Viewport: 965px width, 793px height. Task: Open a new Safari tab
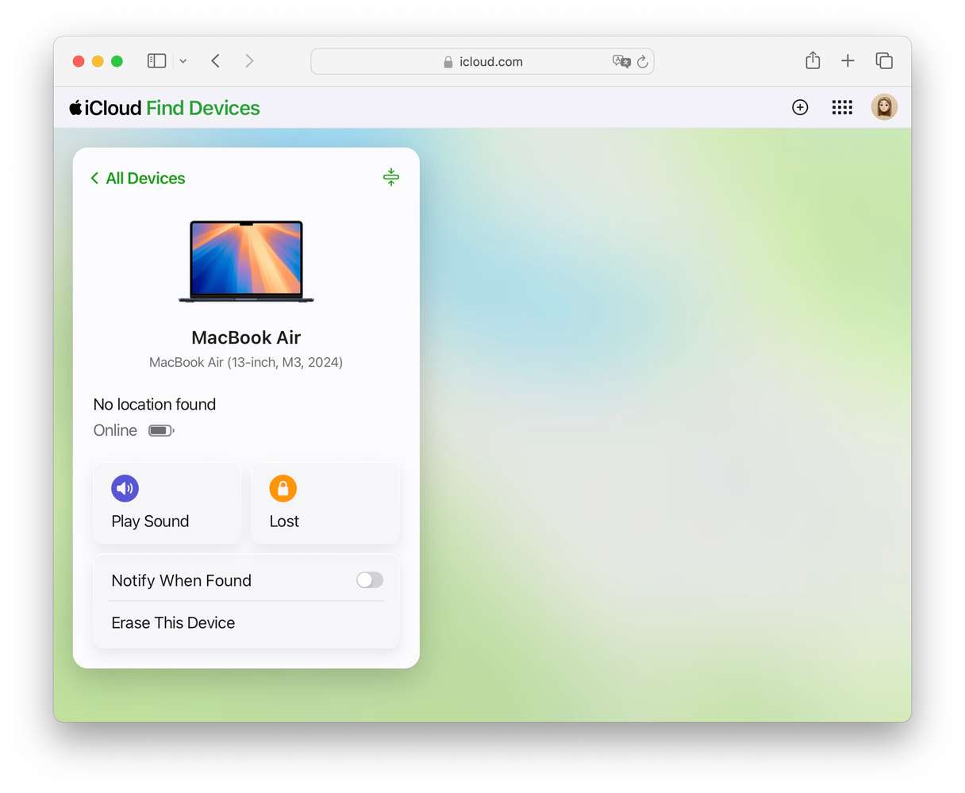(x=848, y=60)
